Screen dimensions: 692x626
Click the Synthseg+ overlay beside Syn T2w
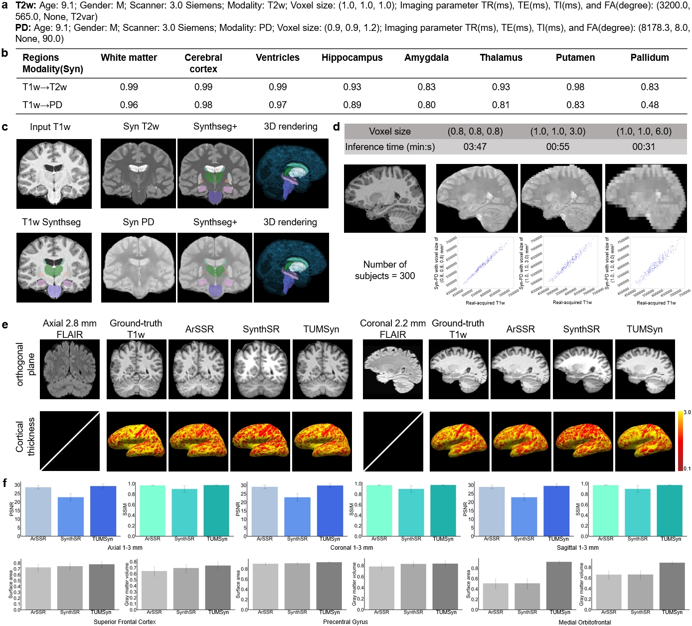(x=215, y=173)
